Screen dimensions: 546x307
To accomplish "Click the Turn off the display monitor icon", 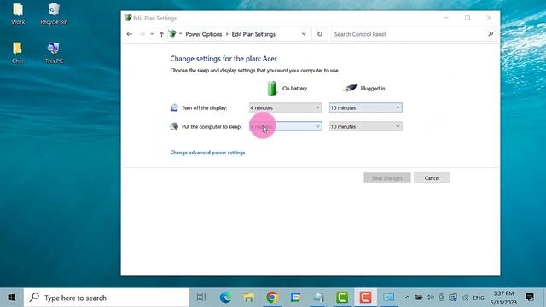I will pyautogui.click(x=174, y=107).
